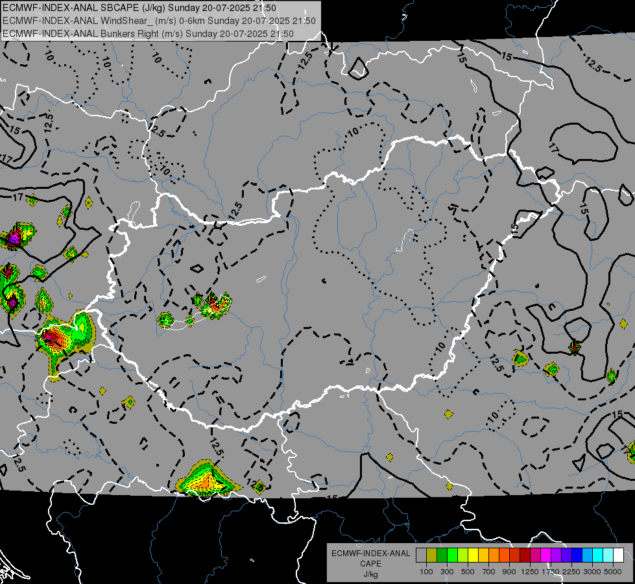Click the 1750 legend scale value
Image resolution: width=635 pixels, height=584 pixels.
coord(551,572)
